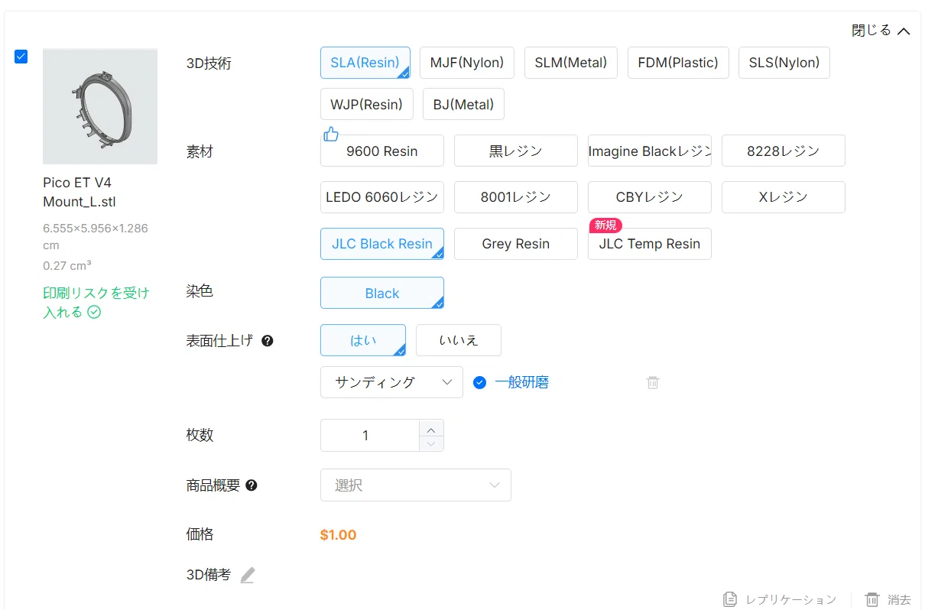Uncheck the Pico ET V4 Mount_L item checkbox
Viewport: 925px width, 610px height.
click(21, 57)
